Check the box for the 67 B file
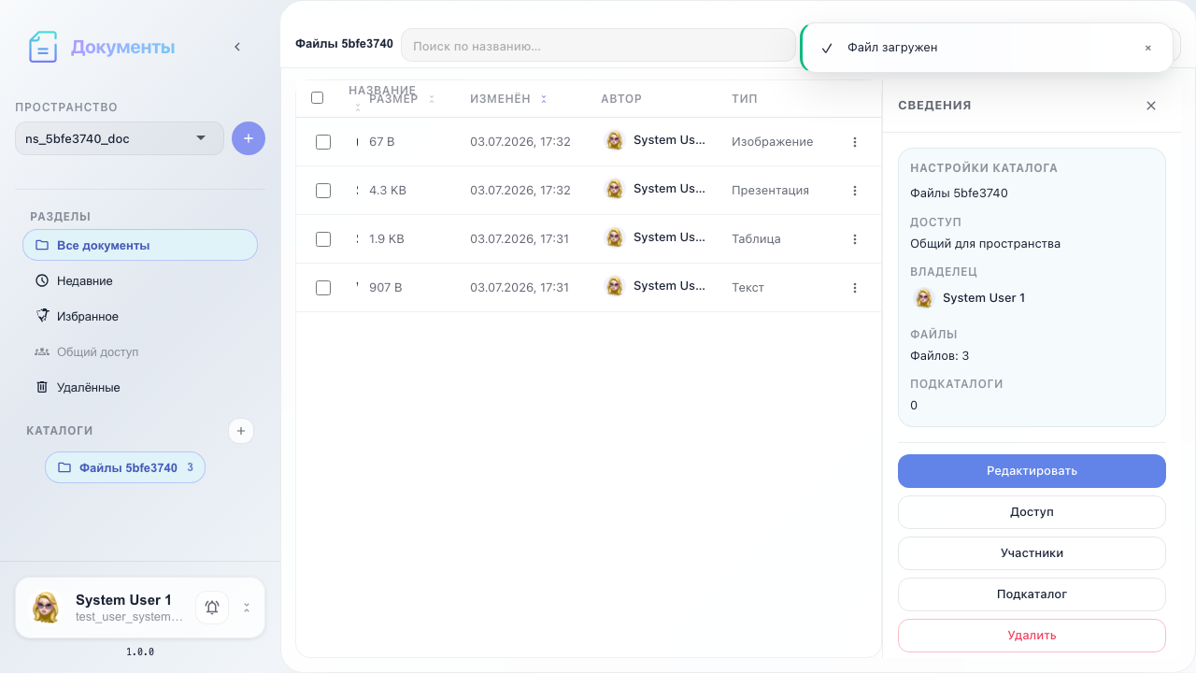1196x673 pixels. coord(323,142)
